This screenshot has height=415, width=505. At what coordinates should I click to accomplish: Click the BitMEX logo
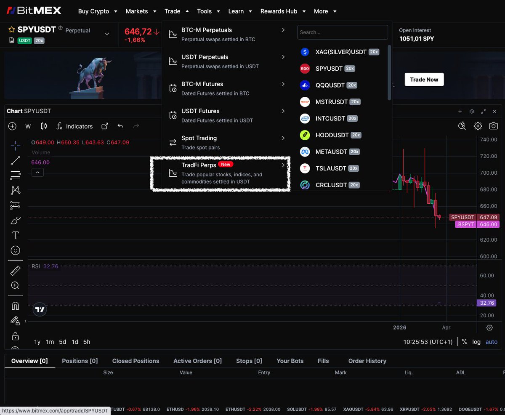(x=35, y=11)
